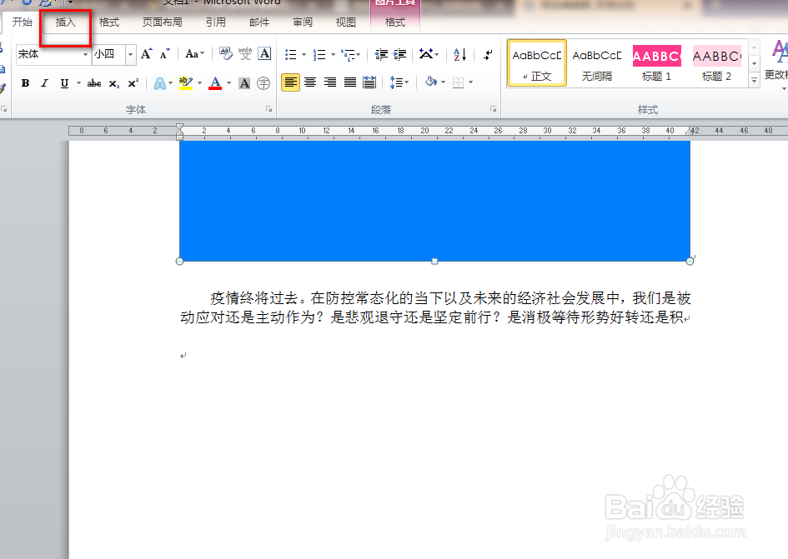
Task: Click the paragraph text starting with 疫情终将过去
Action: pos(435,307)
